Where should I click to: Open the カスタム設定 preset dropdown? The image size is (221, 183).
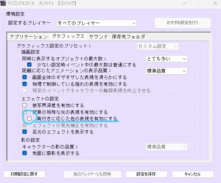pos(158,46)
